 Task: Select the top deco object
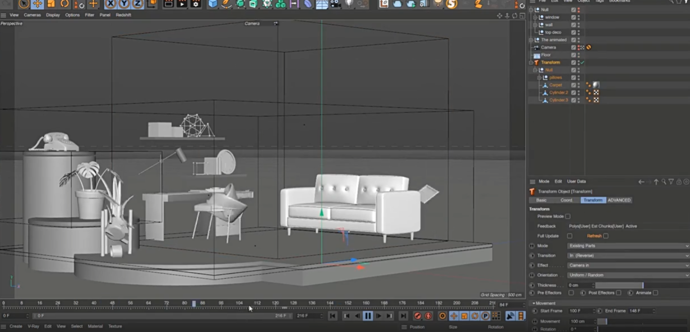click(553, 32)
